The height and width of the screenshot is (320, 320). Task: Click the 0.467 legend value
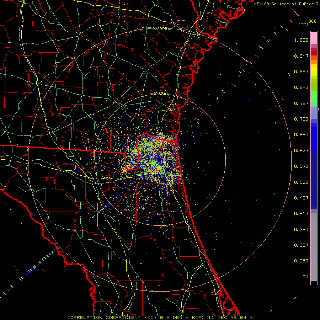(301, 198)
